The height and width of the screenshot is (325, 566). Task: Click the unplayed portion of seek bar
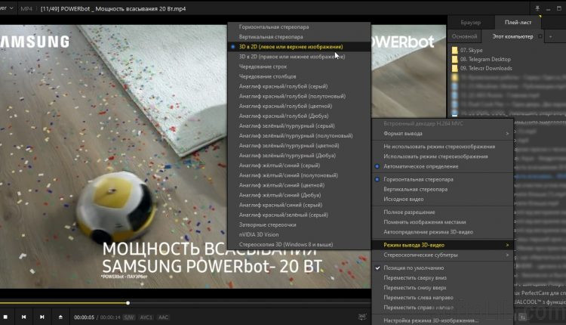249,303
